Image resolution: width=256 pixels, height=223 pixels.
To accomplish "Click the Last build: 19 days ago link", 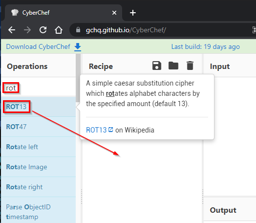I will [205, 47].
